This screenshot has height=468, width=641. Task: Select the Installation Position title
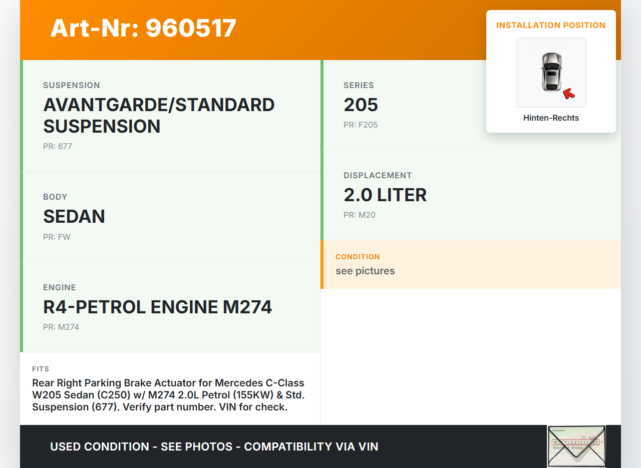(x=551, y=25)
